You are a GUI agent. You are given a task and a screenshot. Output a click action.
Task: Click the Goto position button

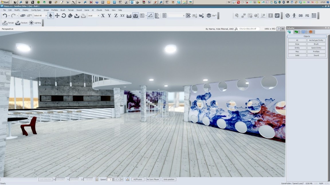click(x=169, y=179)
